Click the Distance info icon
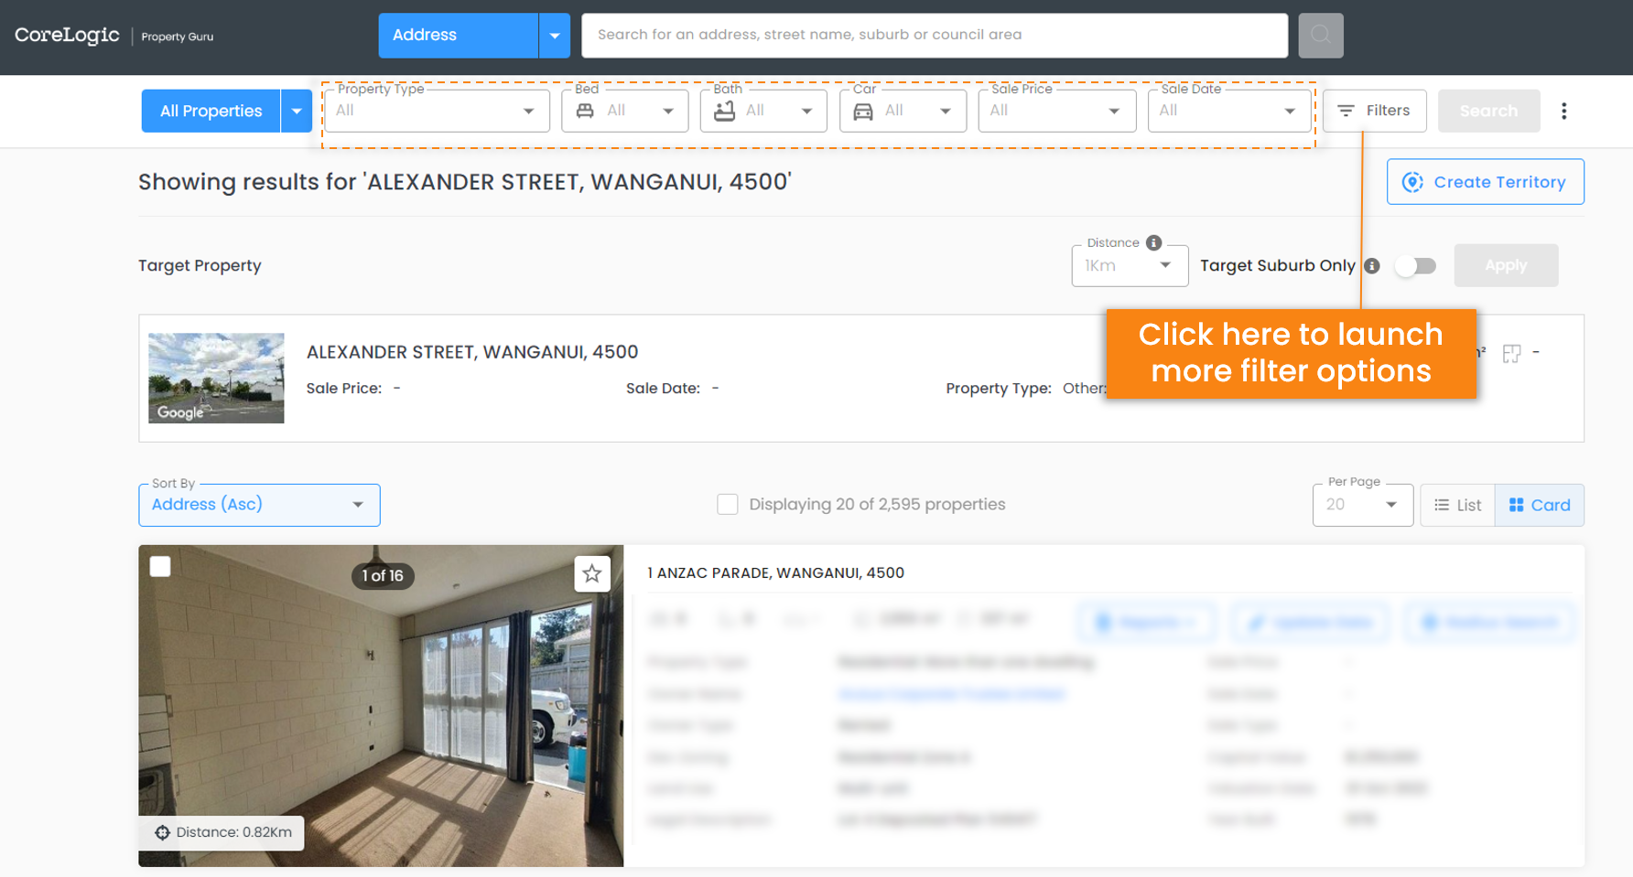This screenshot has width=1633, height=877. [x=1153, y=242]
